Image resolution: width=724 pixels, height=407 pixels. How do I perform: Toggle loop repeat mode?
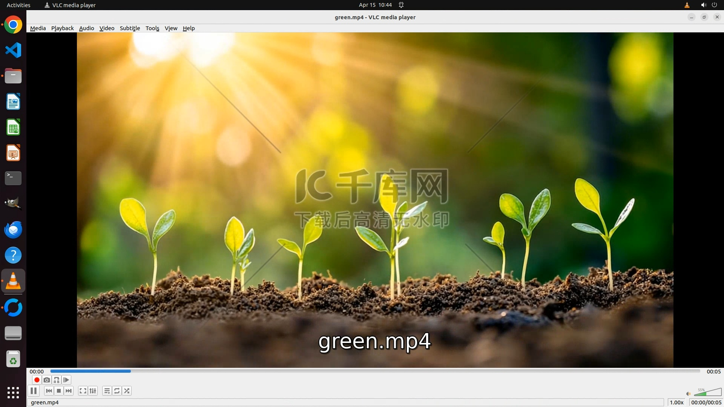point(117,391)
